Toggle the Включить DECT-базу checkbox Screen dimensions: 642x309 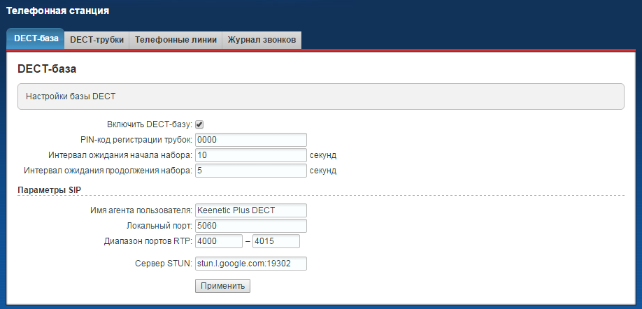click(x=199, y=124)
